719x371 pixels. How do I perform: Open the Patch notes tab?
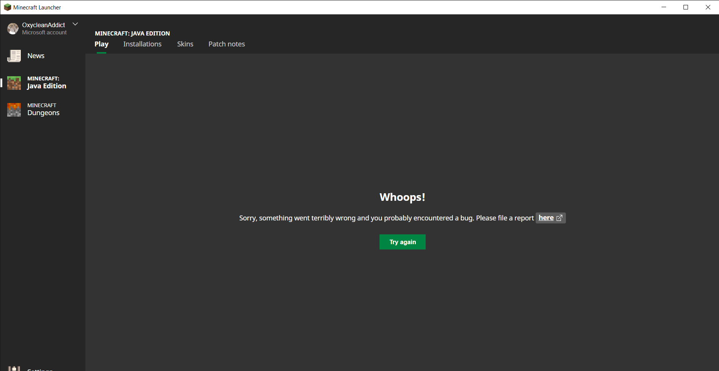click(227, 44)
